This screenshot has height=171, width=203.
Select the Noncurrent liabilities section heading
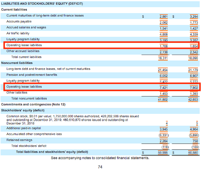[x=17, y=63]
